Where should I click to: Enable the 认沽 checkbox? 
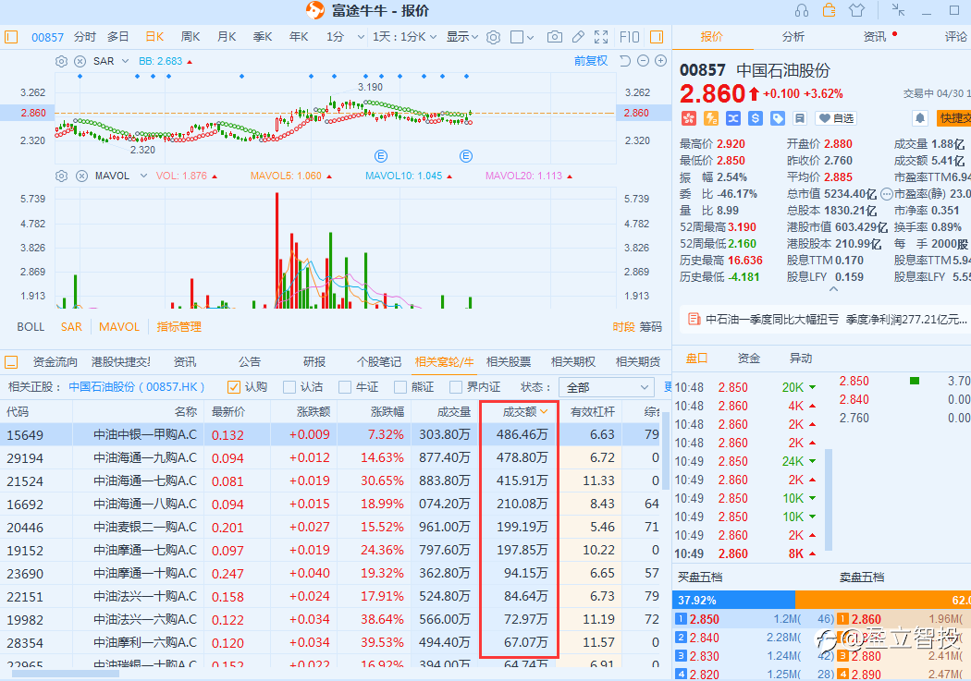(x=289, y=387)
